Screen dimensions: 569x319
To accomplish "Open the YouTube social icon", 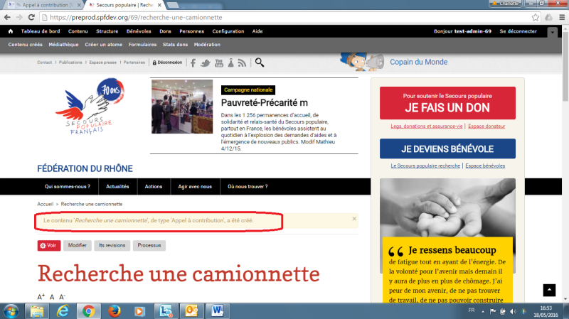I will pos(218,63).
